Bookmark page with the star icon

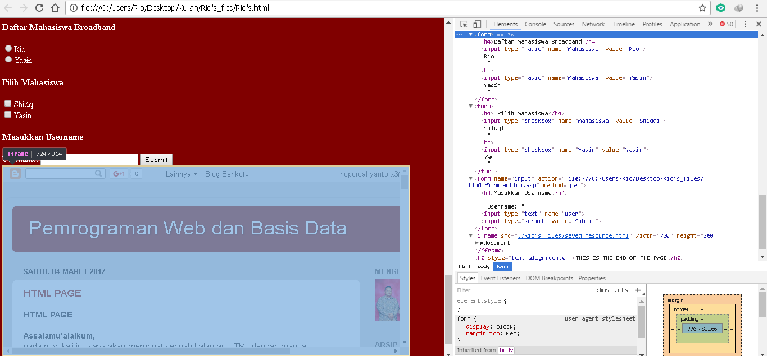702,8
